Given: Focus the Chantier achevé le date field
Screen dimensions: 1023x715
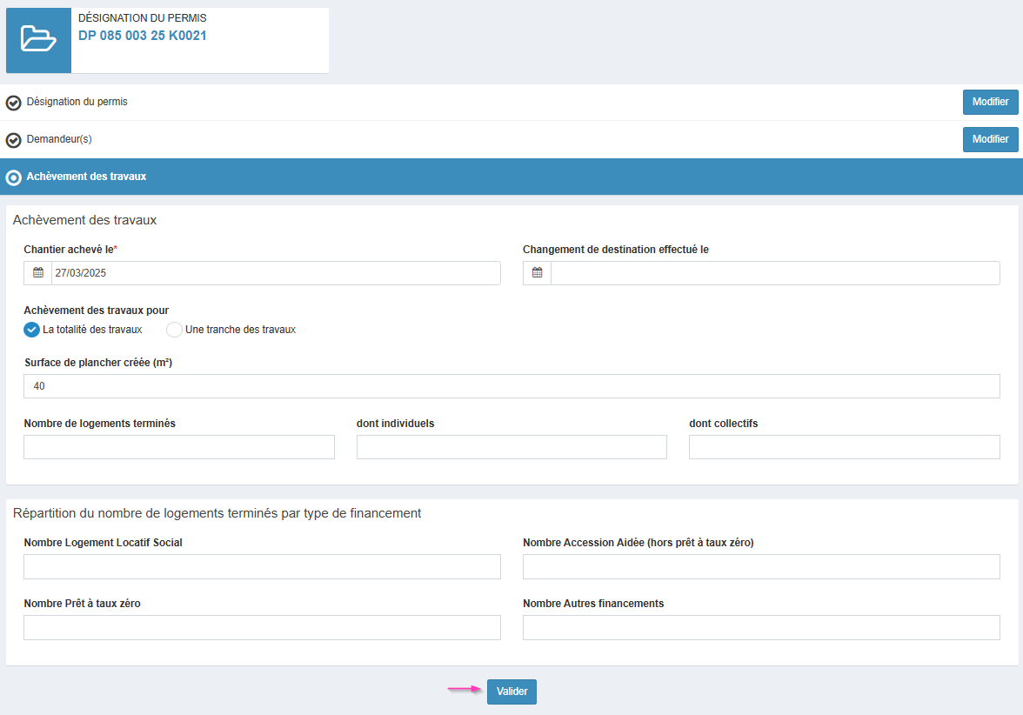Looking at the screenshot, I should (x=275, y=273).
